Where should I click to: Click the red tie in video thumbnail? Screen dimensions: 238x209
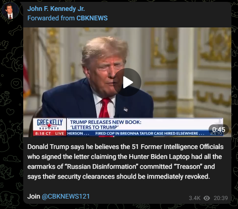[104, 108]
